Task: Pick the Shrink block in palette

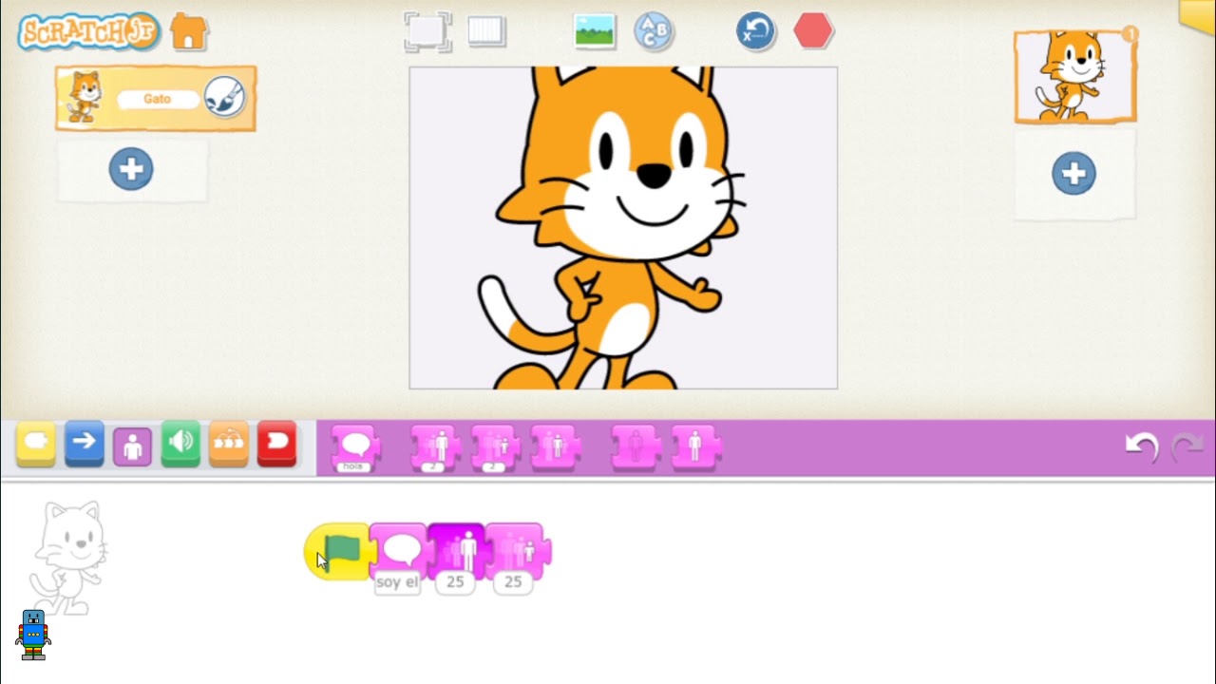Action: 495,448
